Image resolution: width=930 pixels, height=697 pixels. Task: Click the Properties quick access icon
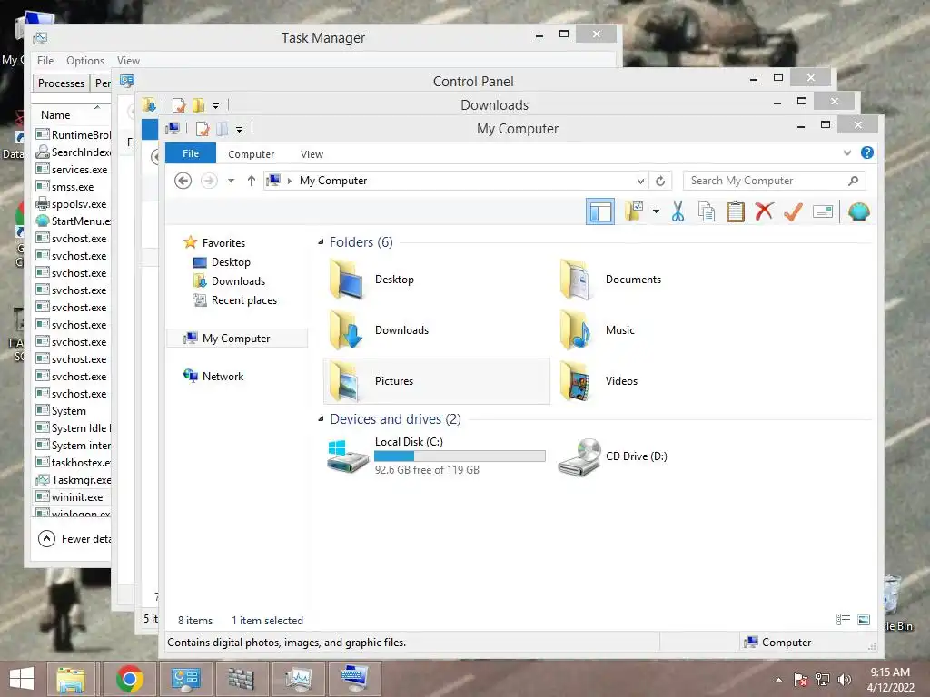[x=203, y=129]
